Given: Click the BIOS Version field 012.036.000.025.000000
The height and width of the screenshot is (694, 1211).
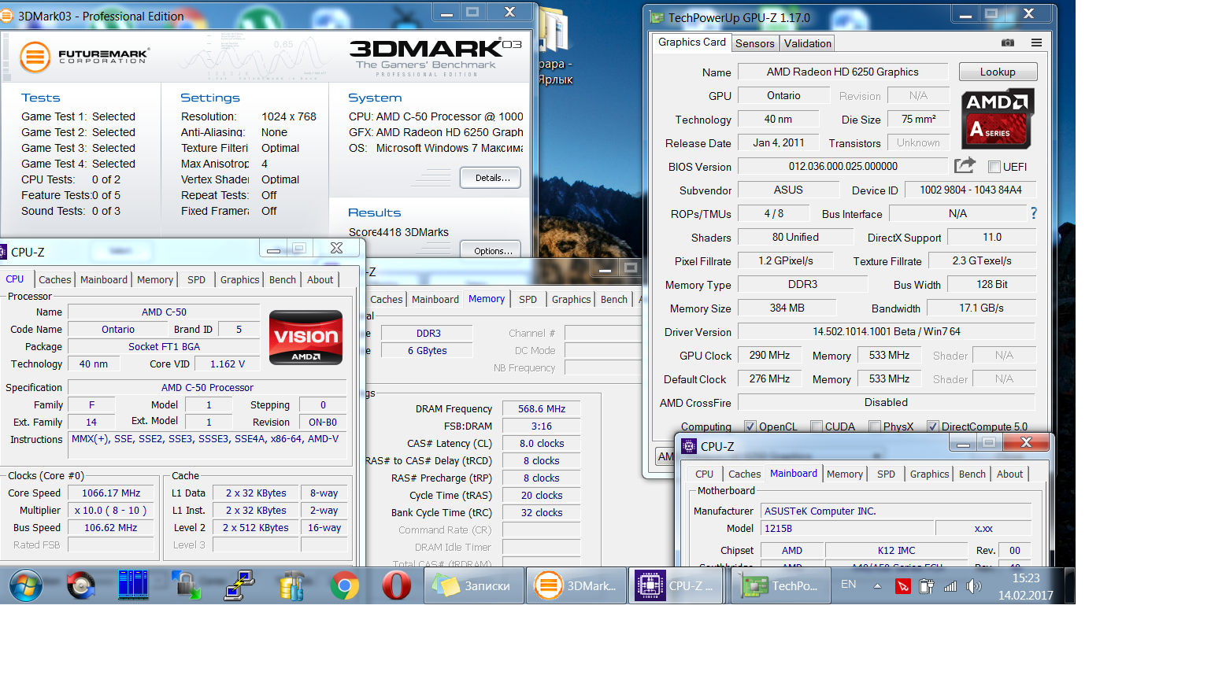Looking at the screenshot, I should pyautogui.click(x=843, y=166).
